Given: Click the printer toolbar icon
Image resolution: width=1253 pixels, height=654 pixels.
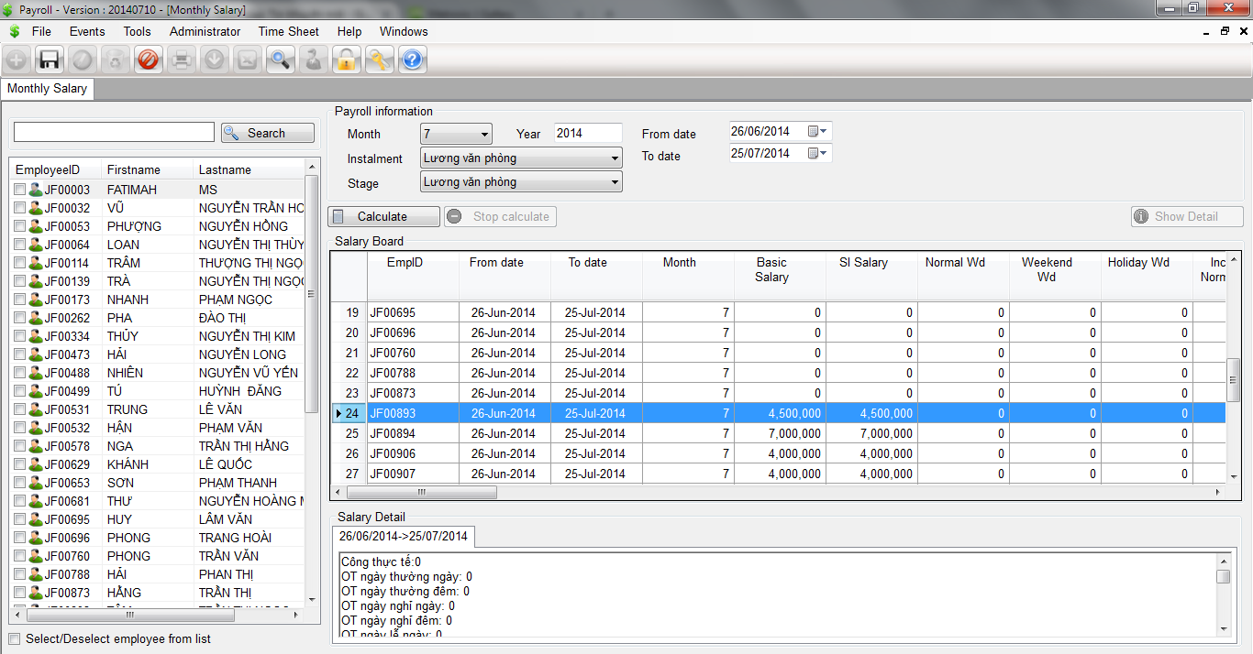Looking at the screenshot, I should click(181, 60).
